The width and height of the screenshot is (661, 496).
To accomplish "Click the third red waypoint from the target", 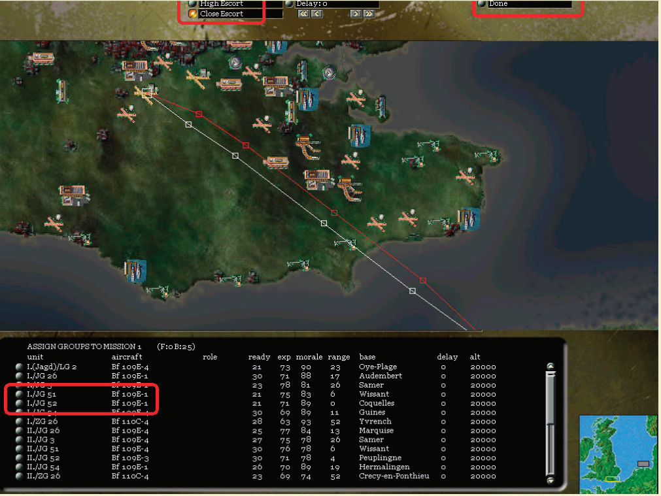I will 334,213.
